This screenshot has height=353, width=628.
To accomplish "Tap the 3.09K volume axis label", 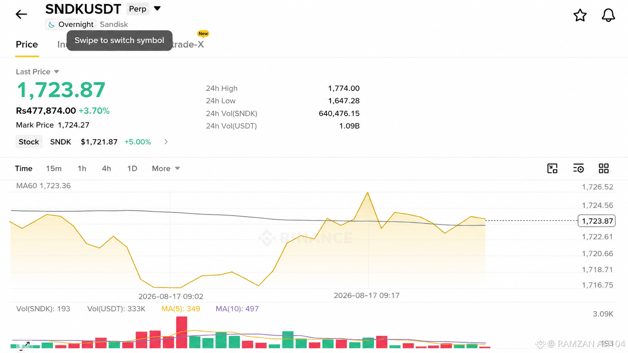I will (603, 314).
